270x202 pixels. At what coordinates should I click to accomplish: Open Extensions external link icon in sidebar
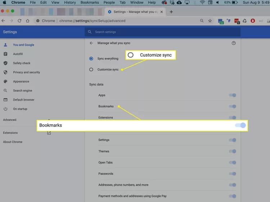(49, 133)
